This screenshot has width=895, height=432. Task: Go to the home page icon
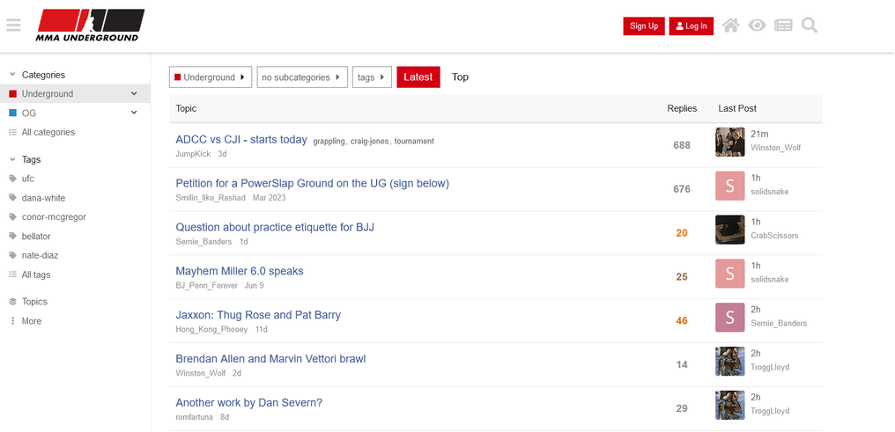pos(730,26)
